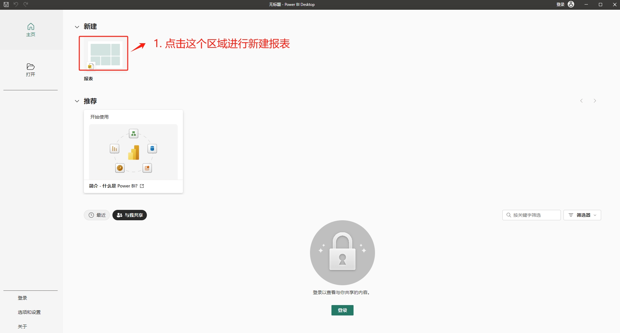This screenshot has height=333, width=620.
Task: Click the user account avatar icon
Action: pyautogui.click(x=571, y=5)
